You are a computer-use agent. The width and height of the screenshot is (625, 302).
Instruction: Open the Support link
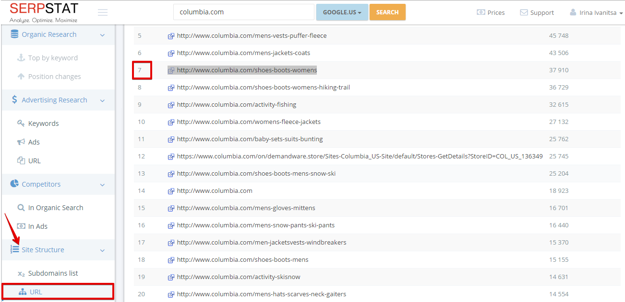tap(542, 13)
